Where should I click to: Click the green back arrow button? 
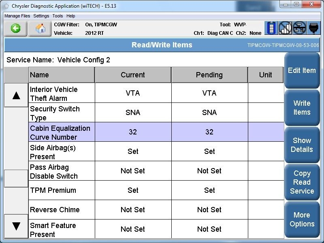click(x=16, y=29)
